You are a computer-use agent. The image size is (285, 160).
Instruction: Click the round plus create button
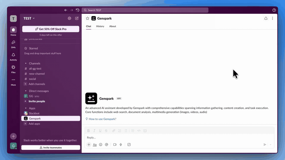click(13, 136)
